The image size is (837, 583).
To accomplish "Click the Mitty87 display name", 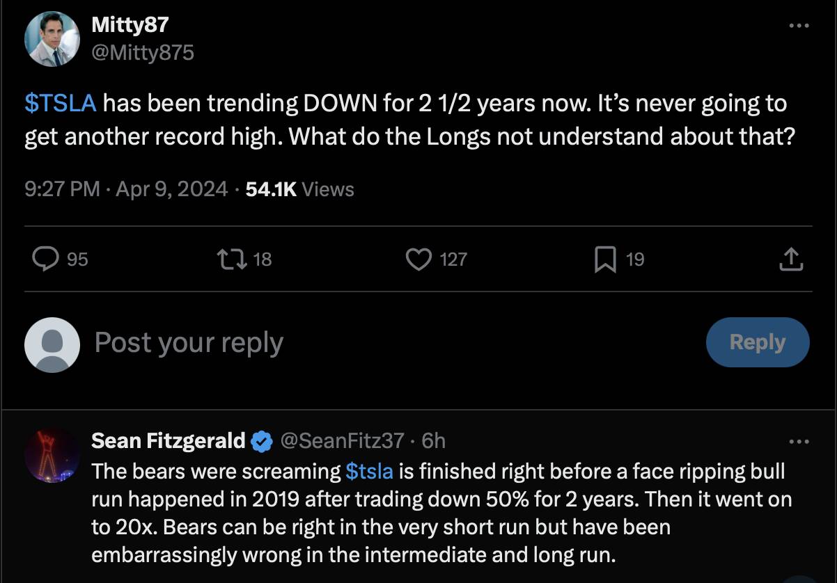I will coord(130,26).
